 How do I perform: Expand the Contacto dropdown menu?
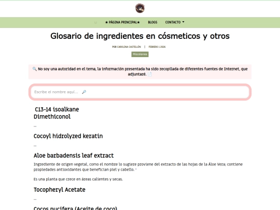(175, 22)
